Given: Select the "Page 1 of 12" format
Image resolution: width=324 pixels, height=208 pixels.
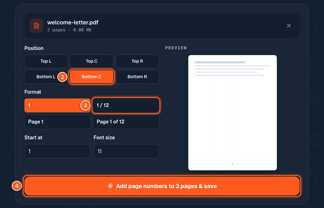Looking at the screenshot, I should point(126,122).
